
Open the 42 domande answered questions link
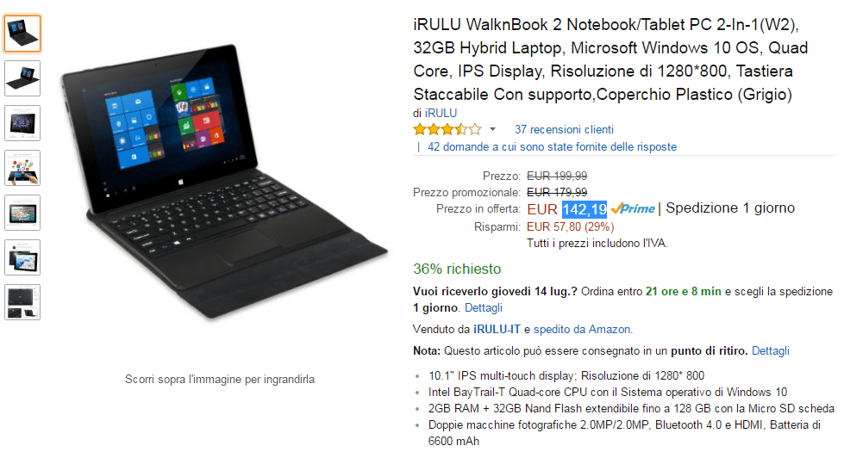pyautogui.click(x=552, y=146)
